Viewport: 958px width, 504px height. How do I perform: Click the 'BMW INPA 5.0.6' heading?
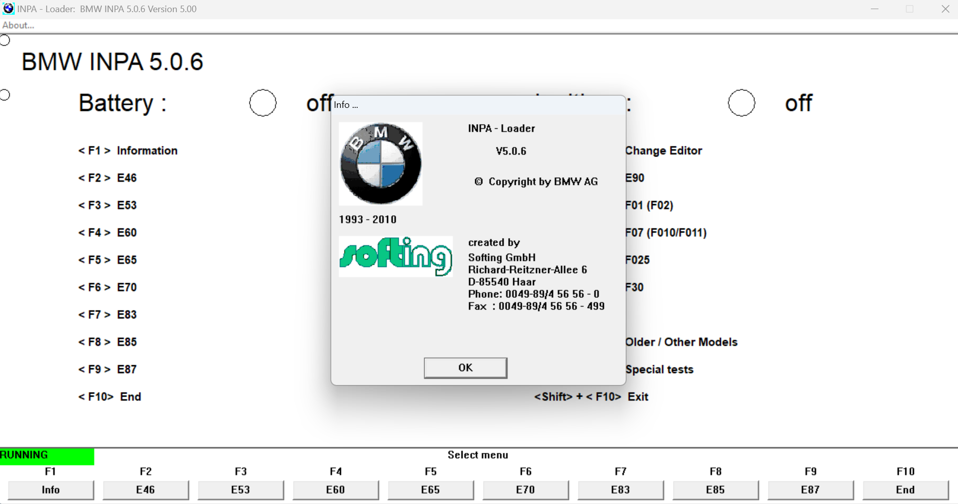click(x=112, y=62)
